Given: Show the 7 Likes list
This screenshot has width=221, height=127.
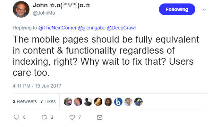Looking at the screenshot, I should pyautogui.click(x=48, y=101).
